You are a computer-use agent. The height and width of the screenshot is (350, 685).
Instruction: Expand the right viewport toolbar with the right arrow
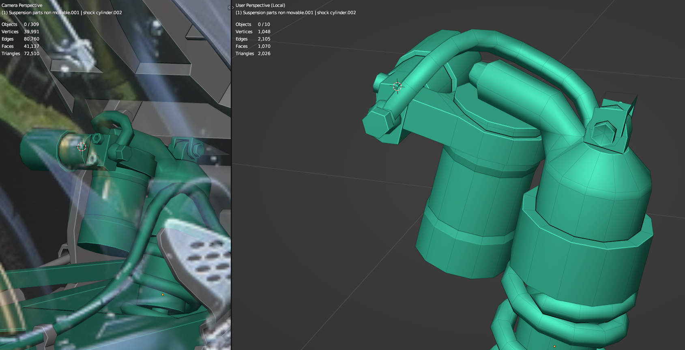(x=232, y=7)
